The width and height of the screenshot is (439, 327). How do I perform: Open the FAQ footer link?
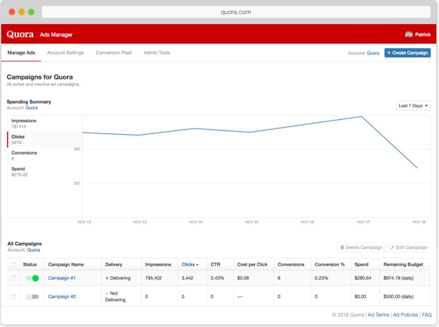(x=427, y=315)
